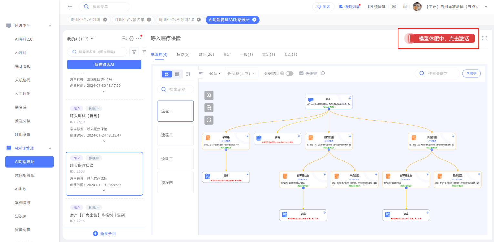The width and height of the screenshot is (494, 242).
Task: Switch flow list to grid view
Action: [177, 74]
